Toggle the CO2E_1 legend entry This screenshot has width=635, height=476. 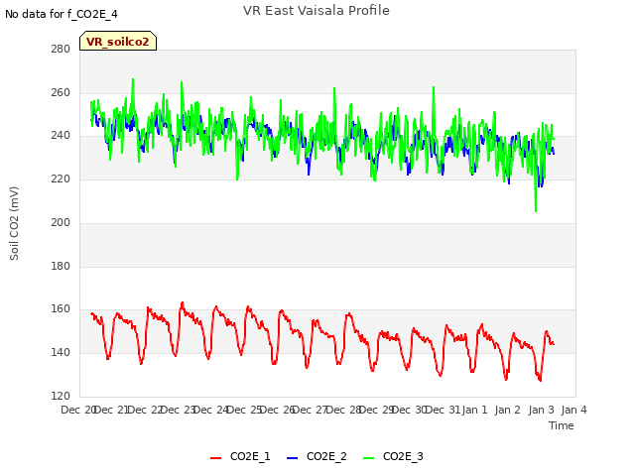240,456
